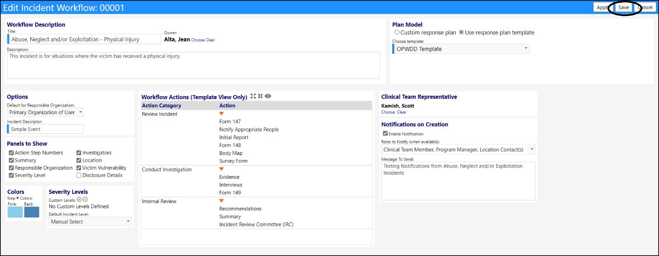
Task: Select the Recommendations action
Action: coord(241,209)
